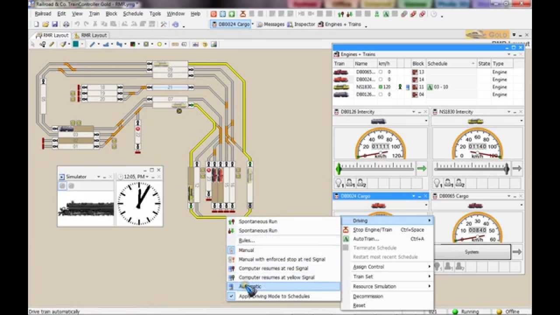The height and width of the screenshot is (315, 560).
Task: Click the second round button in Simulator window
Action: click(71, 186)
